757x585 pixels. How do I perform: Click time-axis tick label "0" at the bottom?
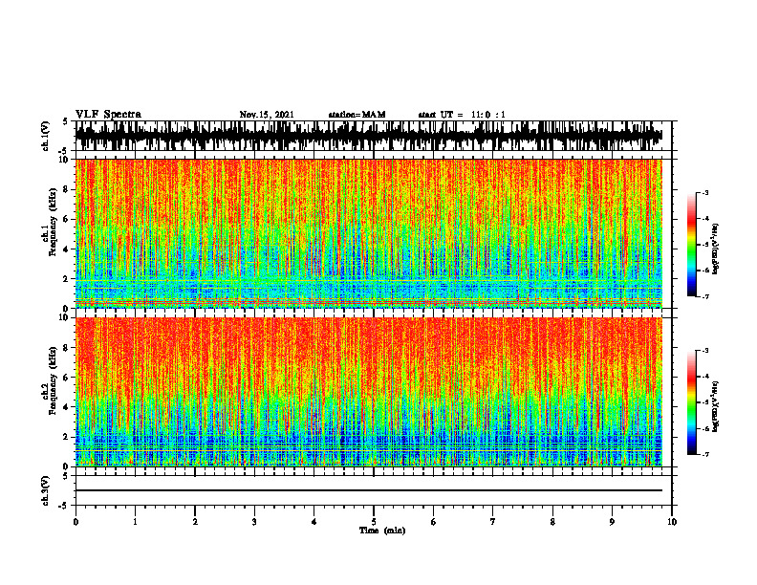tap(76, 522)
